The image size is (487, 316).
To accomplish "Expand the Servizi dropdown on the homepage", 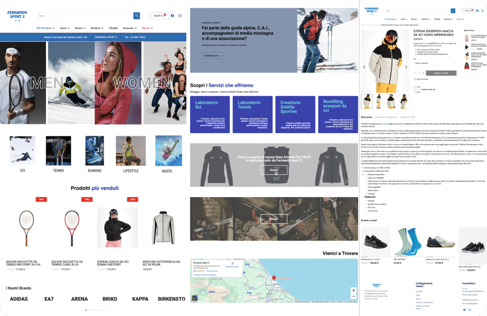I will point(147,28).
